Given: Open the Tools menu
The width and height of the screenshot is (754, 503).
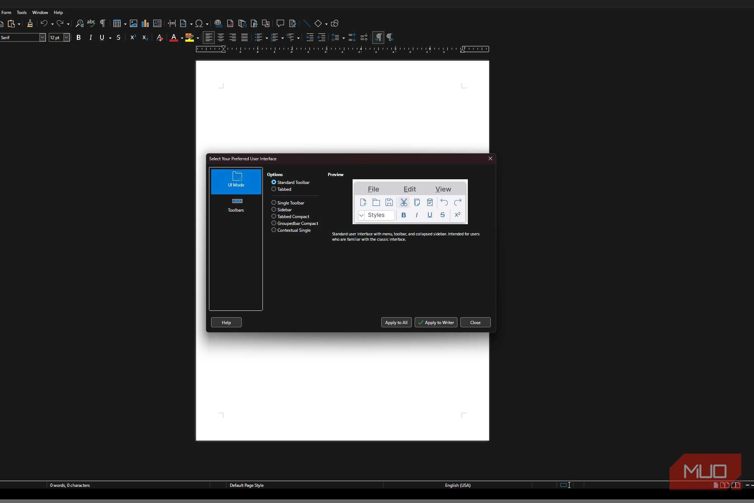Looking at the screenshot, I should click(x=22, y=13).
